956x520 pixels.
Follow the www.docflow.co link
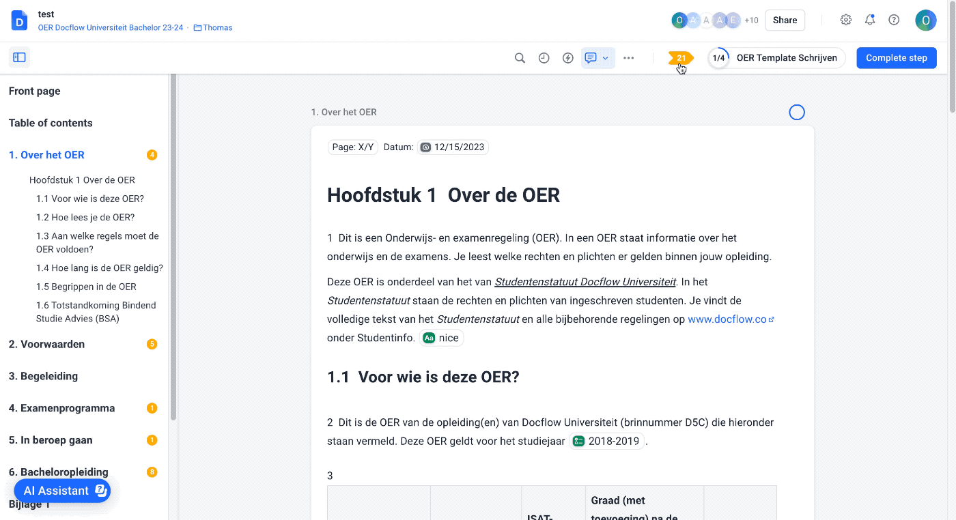click(x=731, y=319)
